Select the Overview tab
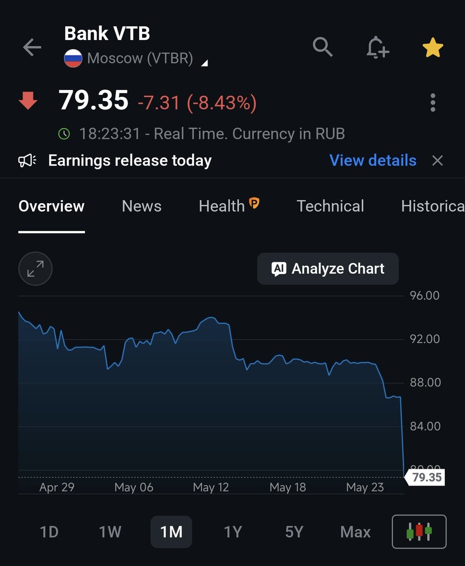Screen dimensions: 465x566 click(51, 206)
